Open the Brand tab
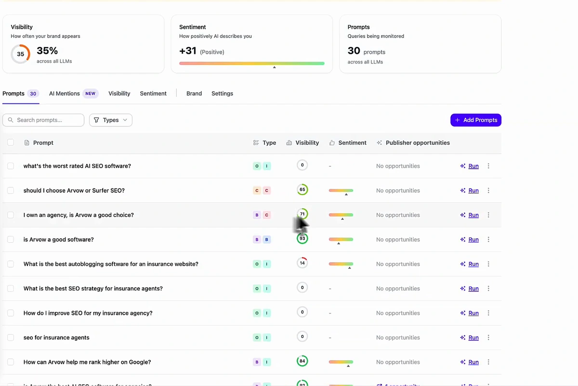Screen dimensions: 578x386 tap(194, 94)
